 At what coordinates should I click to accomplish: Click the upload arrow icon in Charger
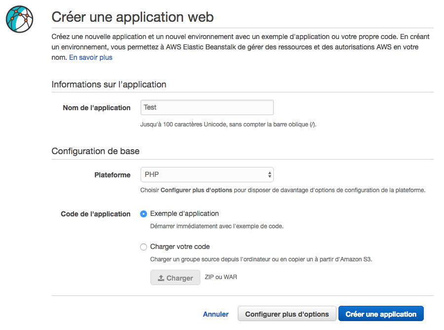(161, 278)
